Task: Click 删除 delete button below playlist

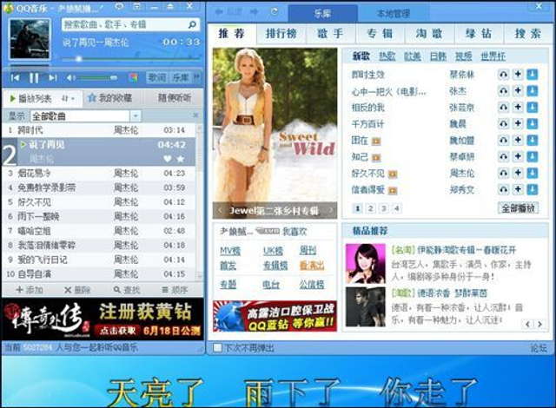Action: click(77, 290)
